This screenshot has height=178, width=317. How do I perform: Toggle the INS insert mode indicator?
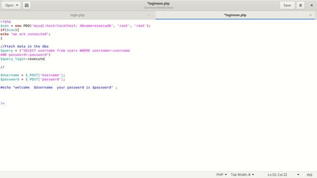pos(309,175)
